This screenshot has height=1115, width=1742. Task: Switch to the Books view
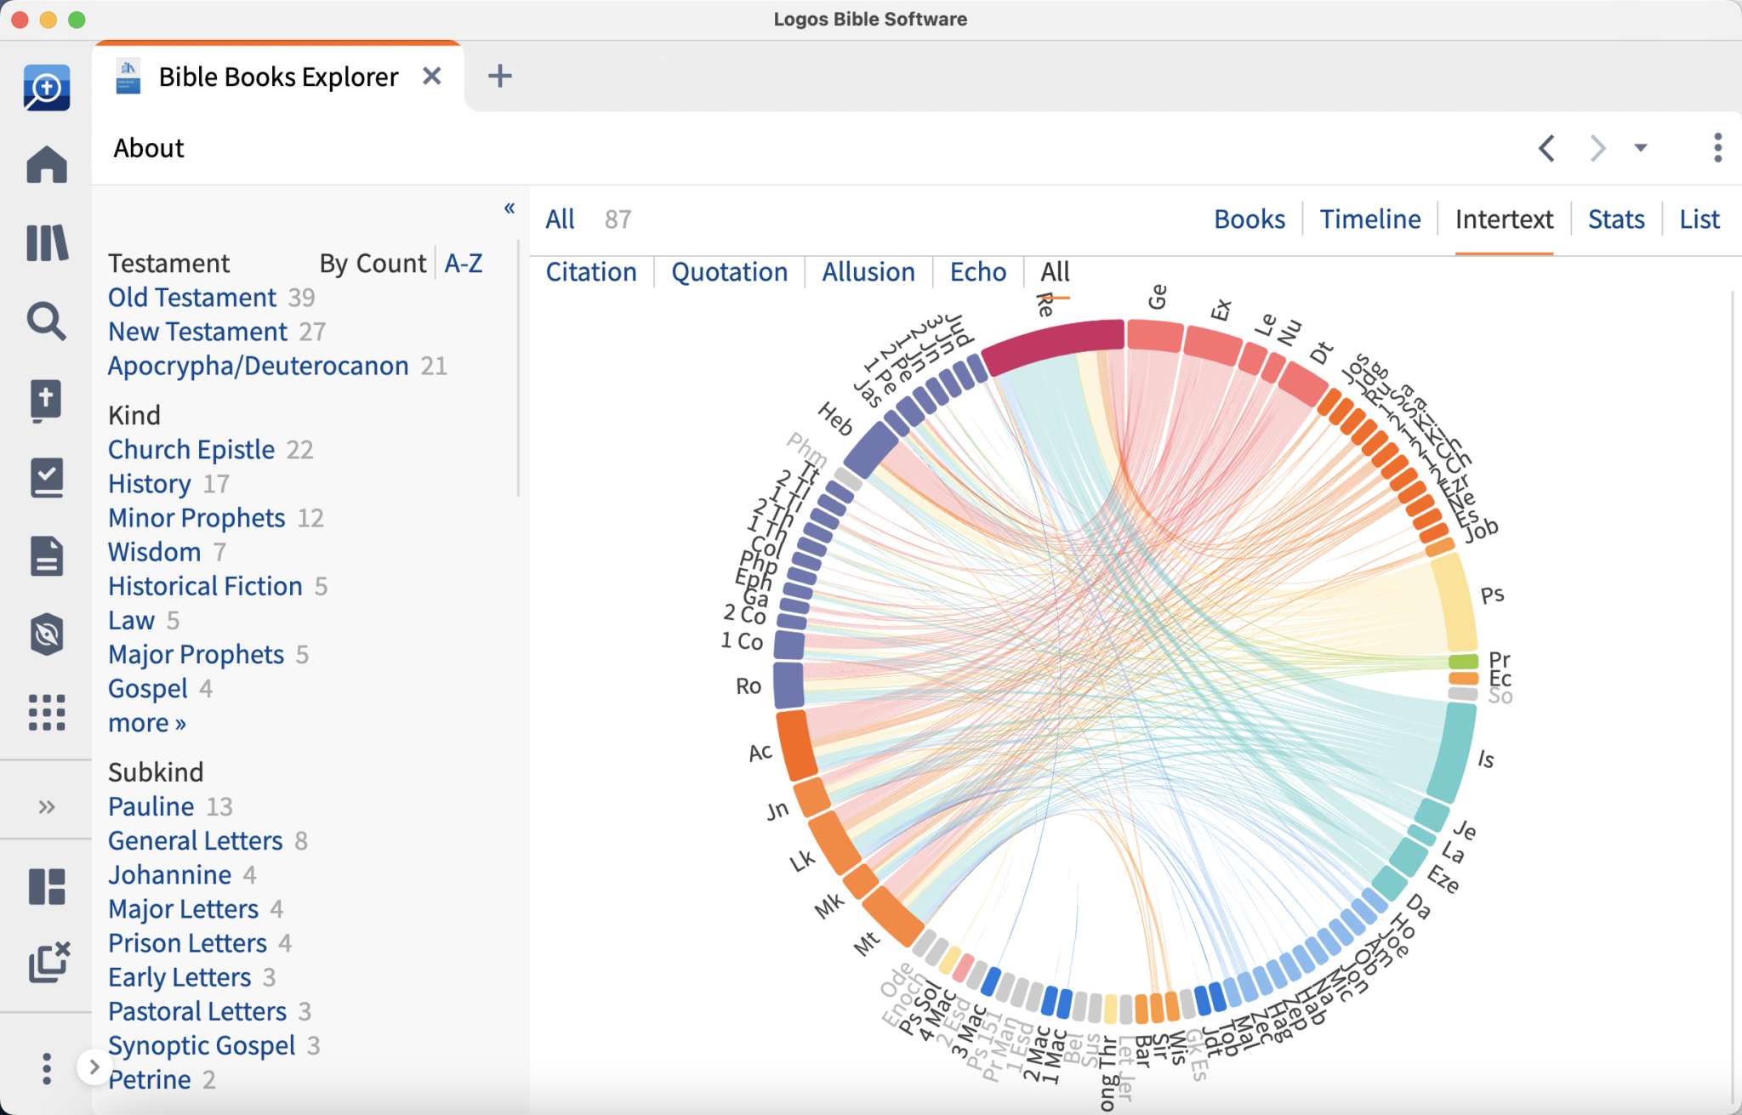1249,219
